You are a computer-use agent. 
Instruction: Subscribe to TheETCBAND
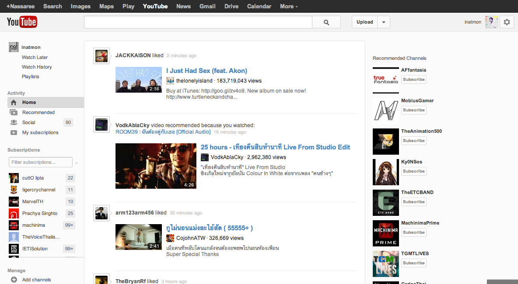(413, 202)
